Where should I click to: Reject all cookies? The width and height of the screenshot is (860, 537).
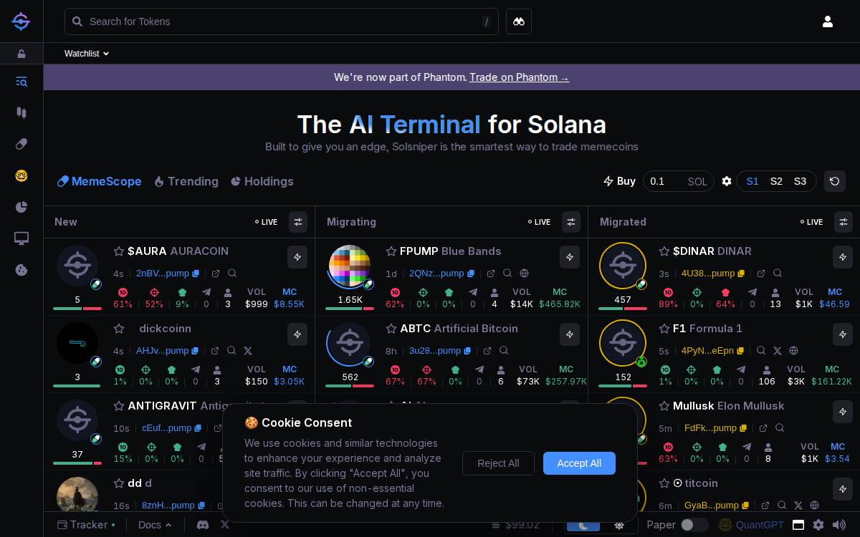click(x=498, y=463)
